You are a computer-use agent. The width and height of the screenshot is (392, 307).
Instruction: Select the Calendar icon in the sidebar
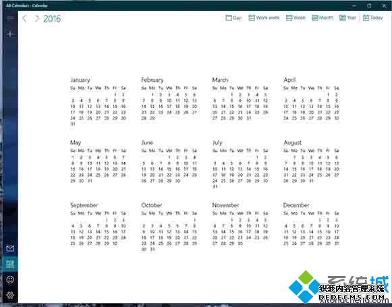click(x=10, y=264)
